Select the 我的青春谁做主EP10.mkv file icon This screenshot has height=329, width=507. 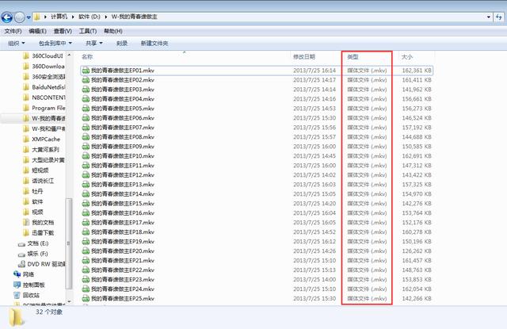[x=86, y=156]
